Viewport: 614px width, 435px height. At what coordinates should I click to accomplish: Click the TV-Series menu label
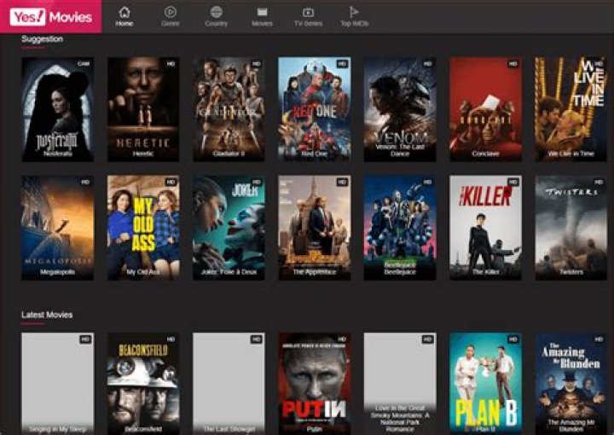(x=308, y=24)
